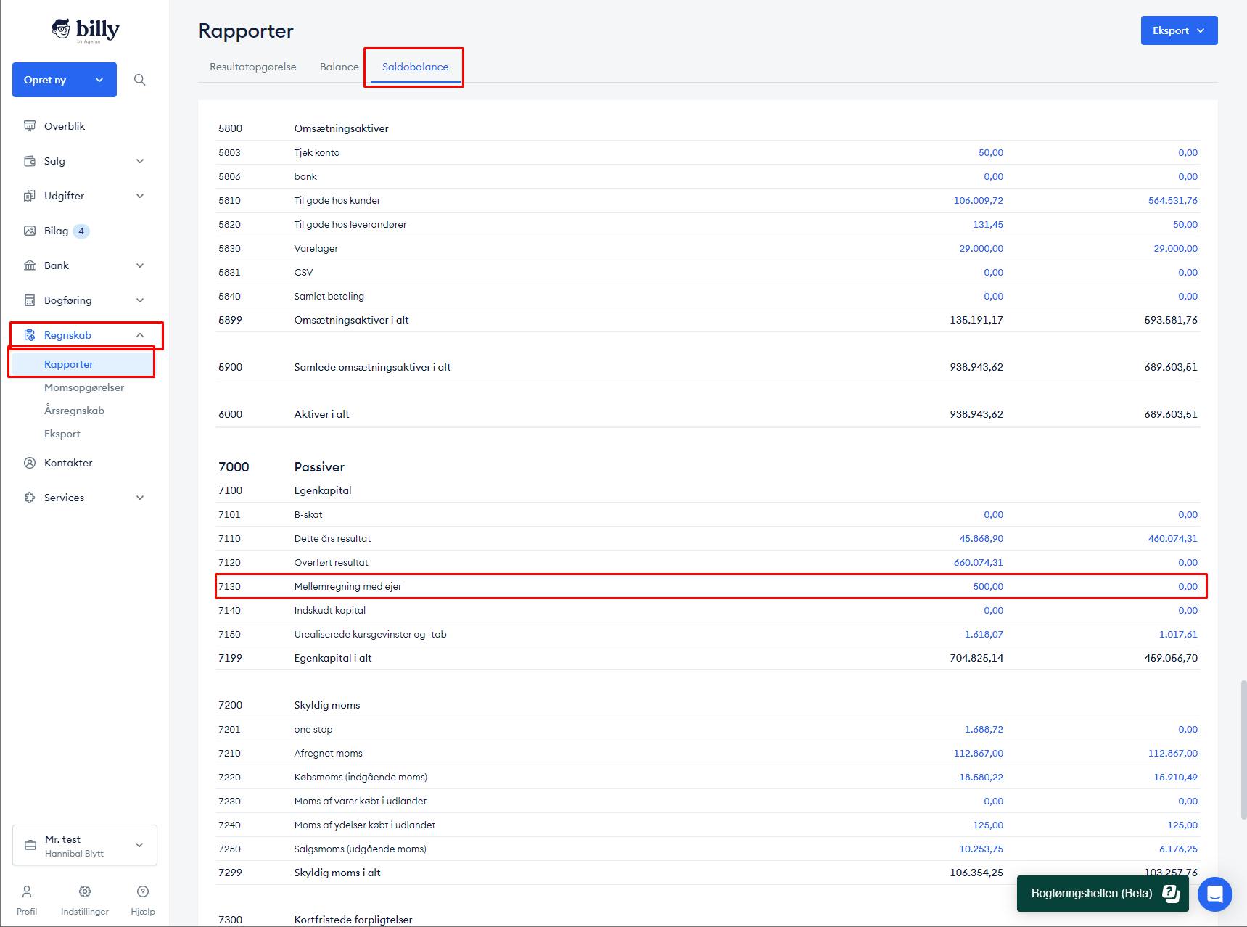This screenshot has width=1247, height=927.
Task: Open the chat bubble widget
Action: coord(1215,894)
